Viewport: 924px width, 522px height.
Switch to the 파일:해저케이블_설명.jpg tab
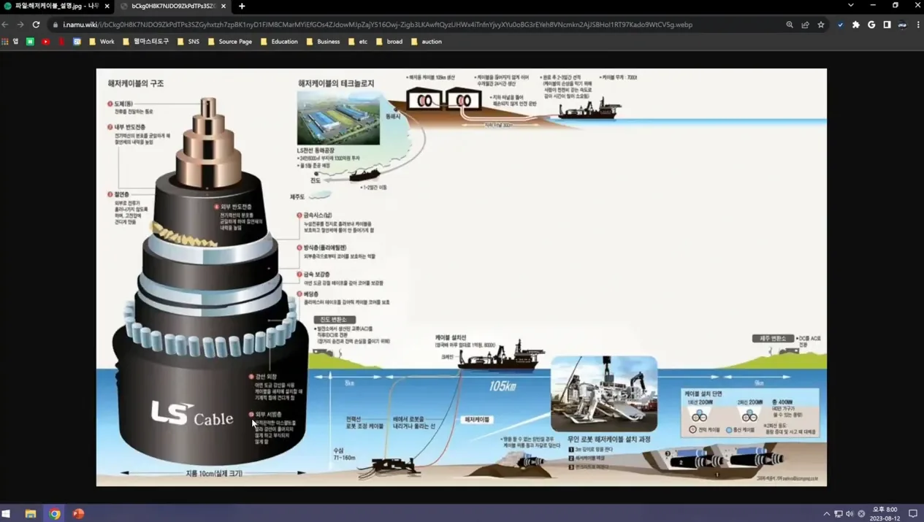tap(57, 6)
